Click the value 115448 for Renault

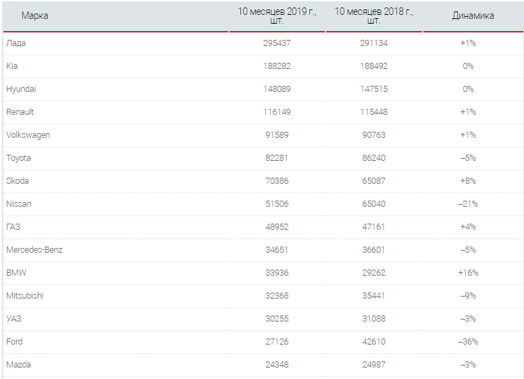373,112
